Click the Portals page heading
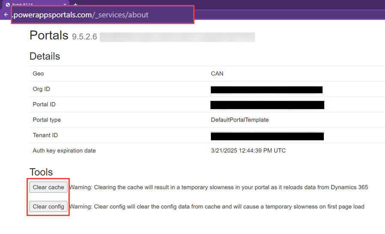385x234 pixels. tap(49, 36)
